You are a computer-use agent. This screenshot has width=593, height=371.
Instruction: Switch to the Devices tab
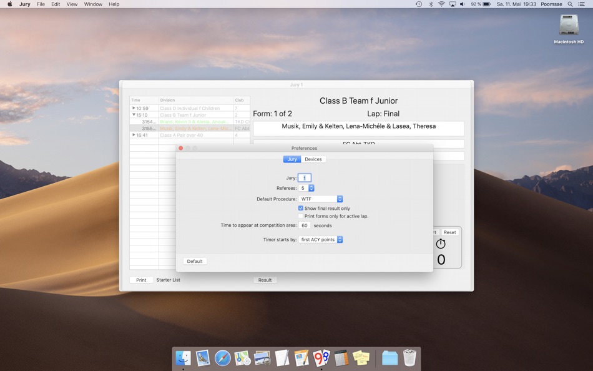coord(313,159)
